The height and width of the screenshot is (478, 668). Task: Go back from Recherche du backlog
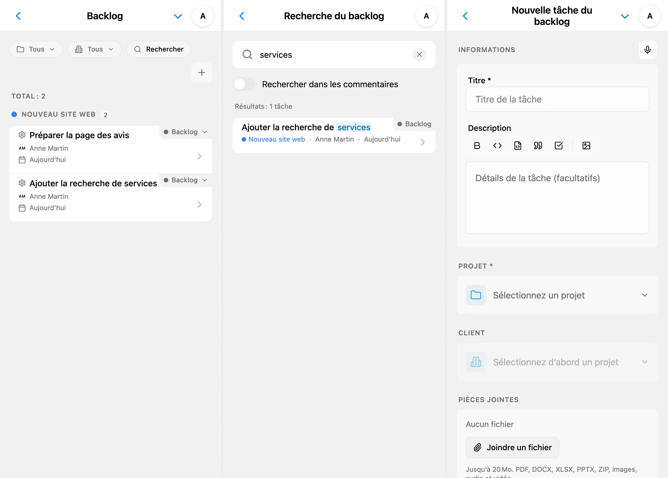pos(242,16)
